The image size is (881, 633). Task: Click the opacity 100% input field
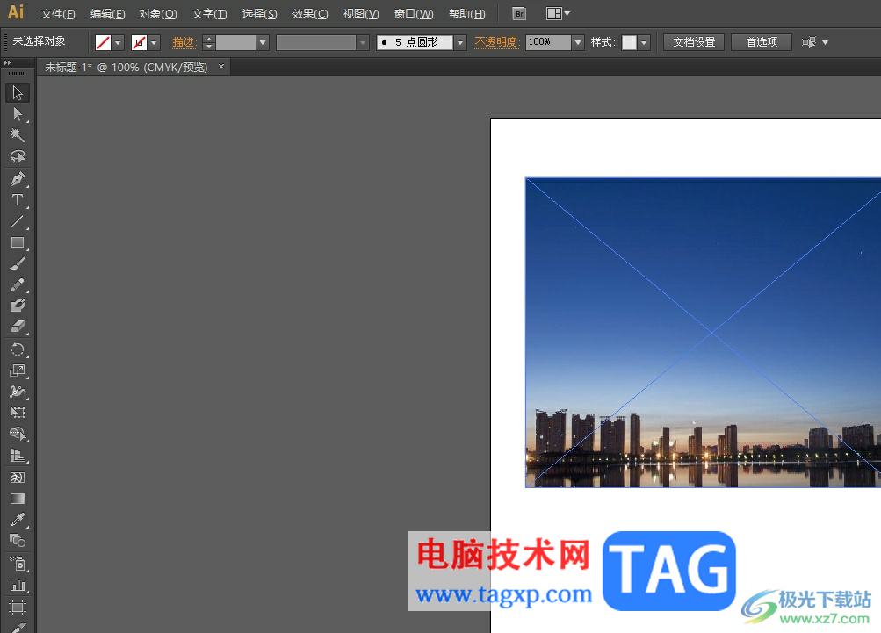point(548,42)
